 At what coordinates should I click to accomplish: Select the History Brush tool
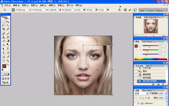(8, 37)
